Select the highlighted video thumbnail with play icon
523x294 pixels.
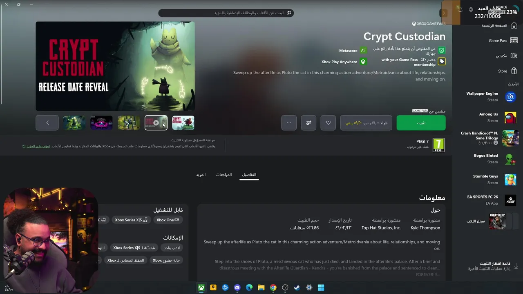tap(156, 123)
